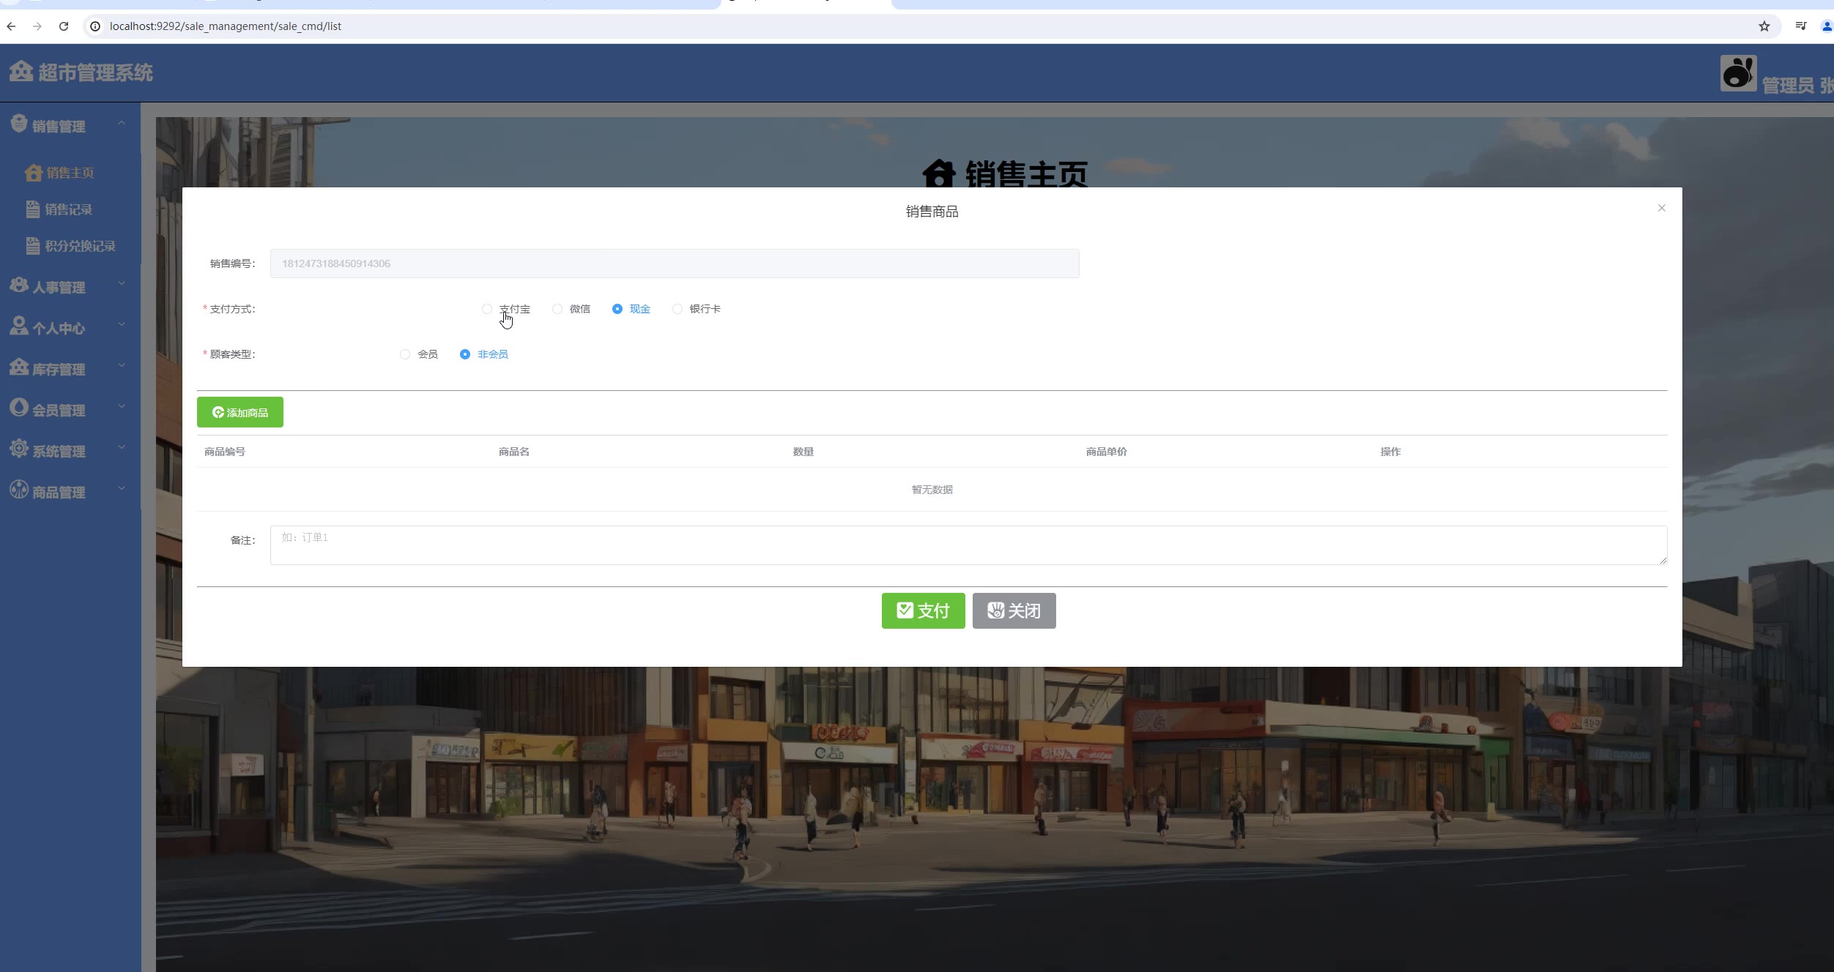1834x972 pixels.
Task: Expand the 会员管理 menu chevron
Action: (x=122, y=406)
